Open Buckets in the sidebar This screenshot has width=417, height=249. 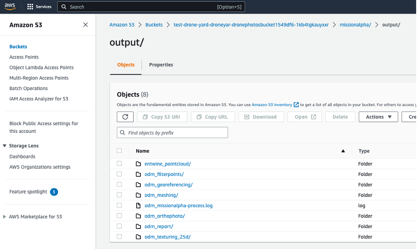[18, 47]
